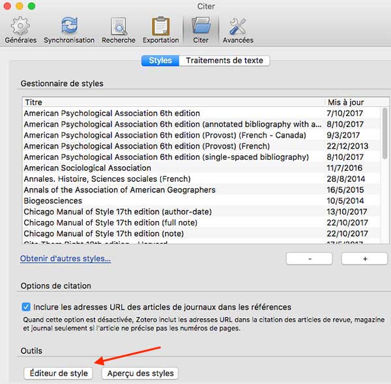The image size is (391, 384).
Task: Open the Éditeur de style
Action: [59, 374]
